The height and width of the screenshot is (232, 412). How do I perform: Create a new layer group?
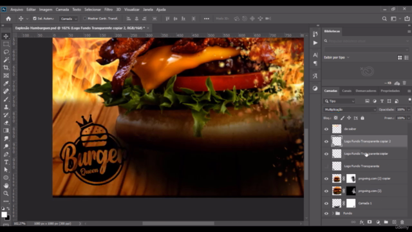pyautogui.click(x=386, y=222)
